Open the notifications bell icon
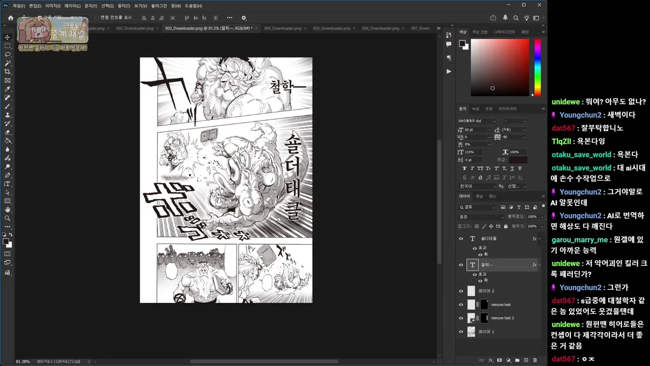The image size is (650, 366). 505,18
